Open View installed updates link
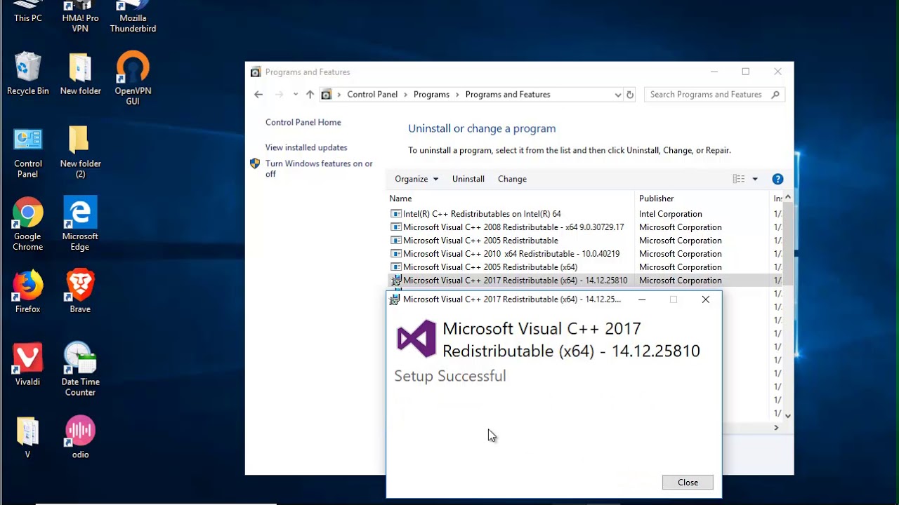Image resolution: width=899 pixels, height=505 pixels. 306,147
